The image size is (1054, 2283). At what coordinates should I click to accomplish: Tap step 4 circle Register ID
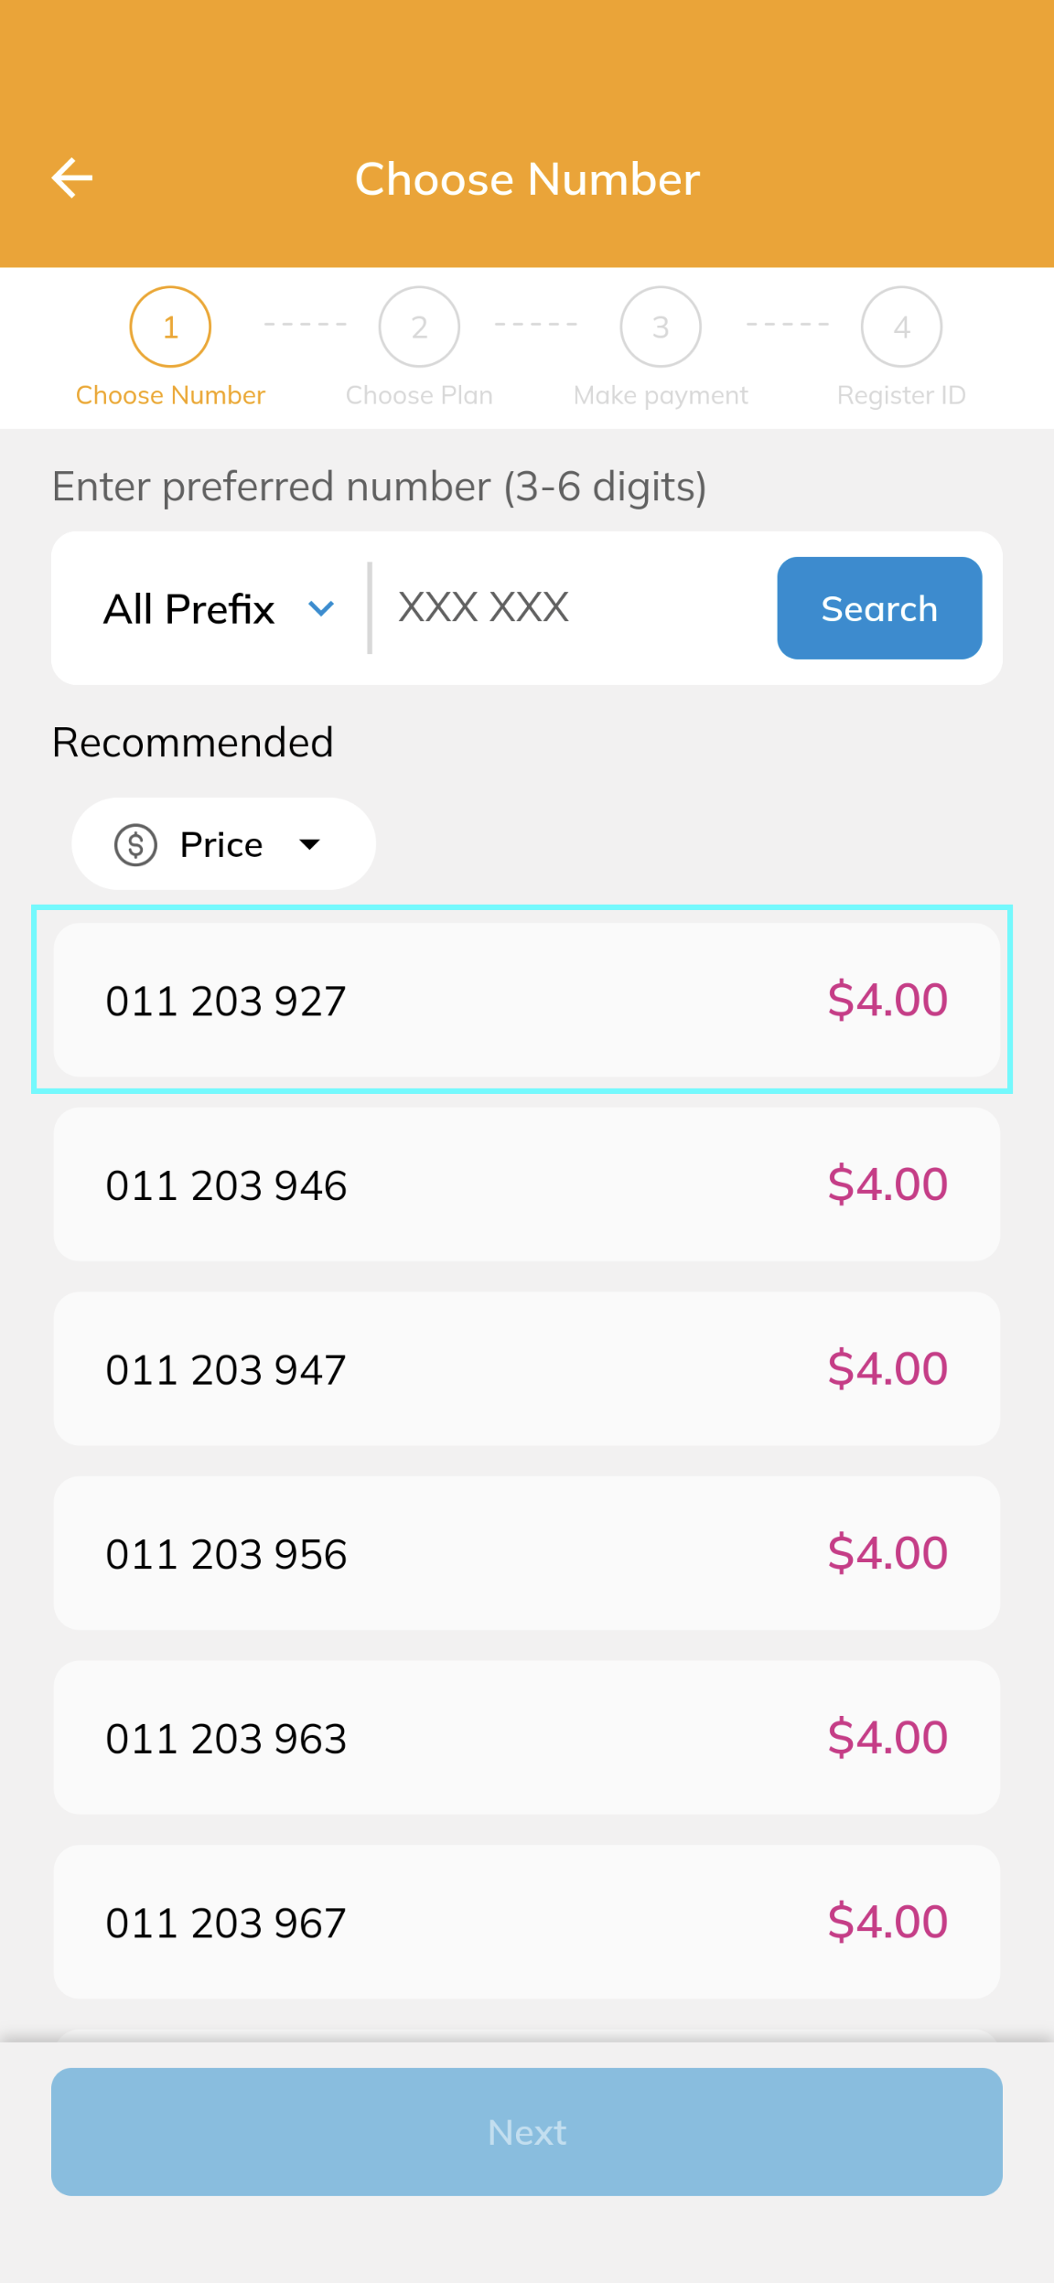coord(901,327)
